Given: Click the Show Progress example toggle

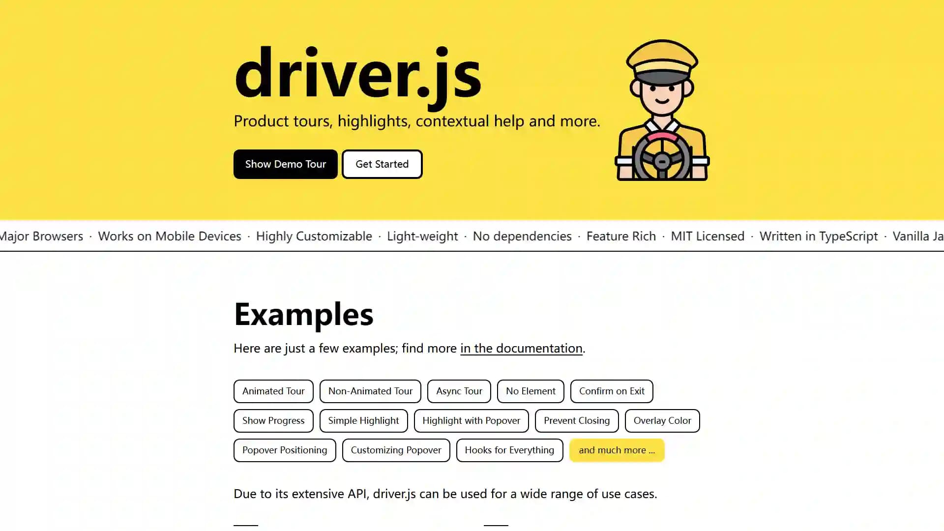Looking at the screenshot, I should click(x=273, y=420).
